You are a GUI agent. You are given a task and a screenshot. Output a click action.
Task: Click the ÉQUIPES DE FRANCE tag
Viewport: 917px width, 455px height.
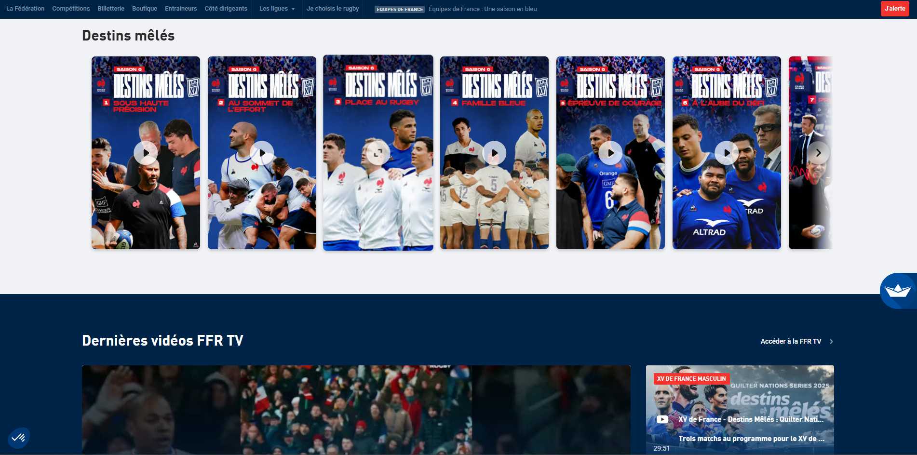[x=400, y=9]
